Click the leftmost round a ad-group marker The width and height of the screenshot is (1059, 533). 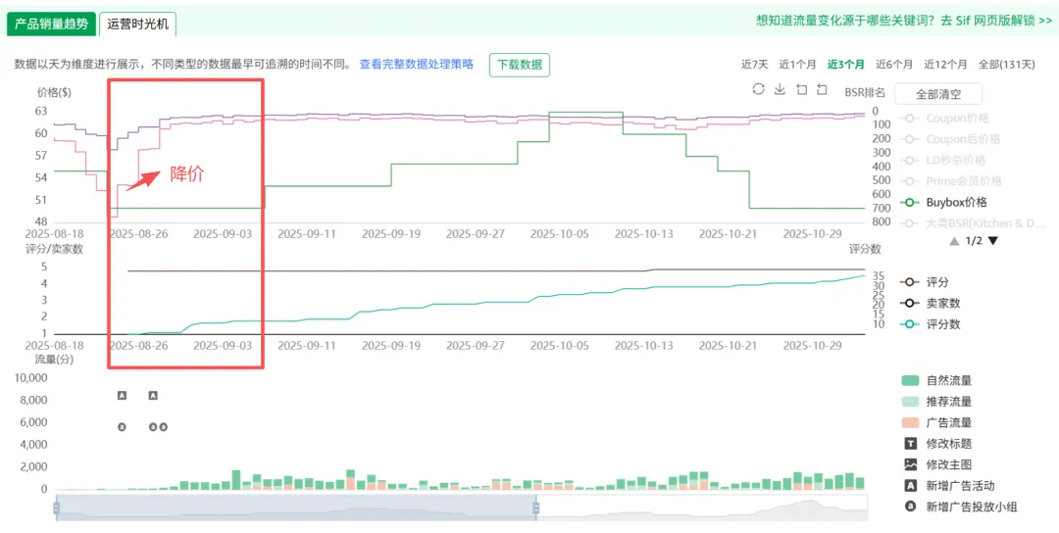122,426
